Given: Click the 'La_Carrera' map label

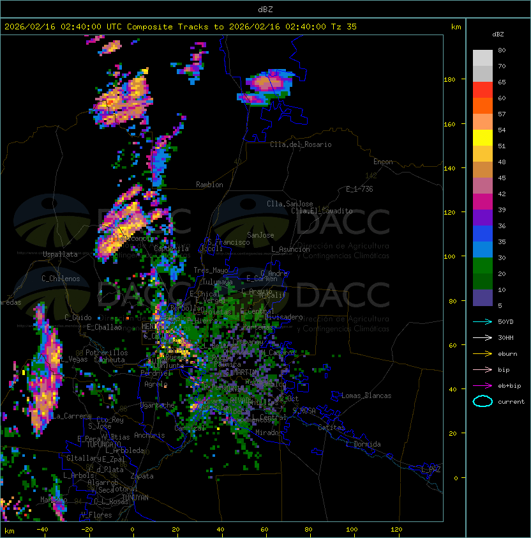Looking at the screenshot, I should pyautogui.click(x=71, y=416).
